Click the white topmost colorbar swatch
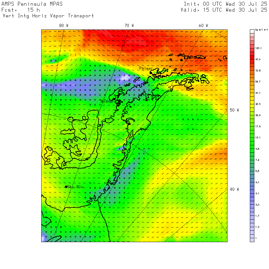269x269 pixels. 252,31
